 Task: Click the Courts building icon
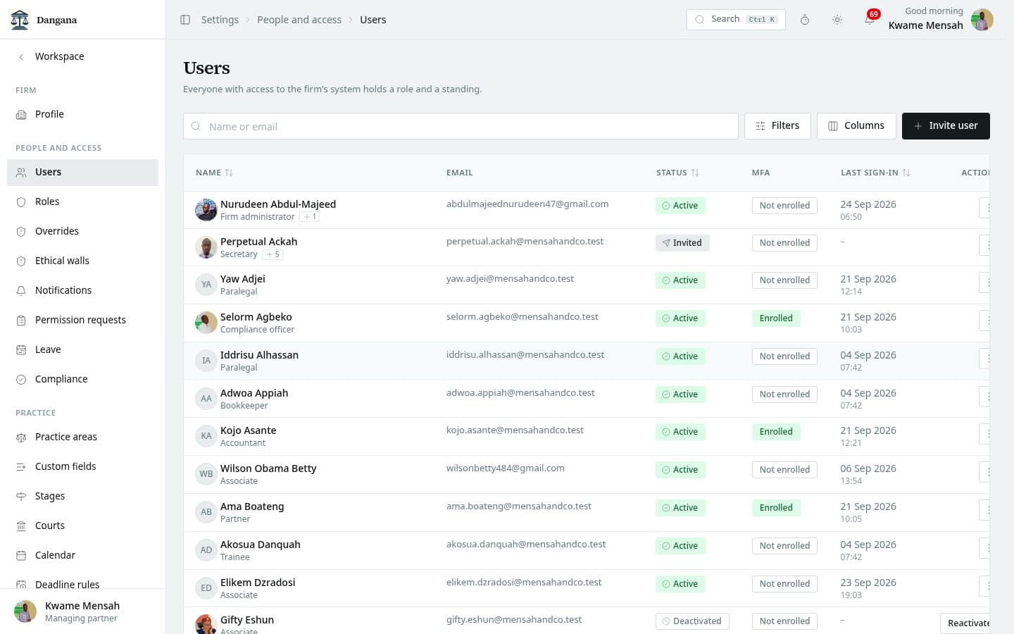(21, 526)
